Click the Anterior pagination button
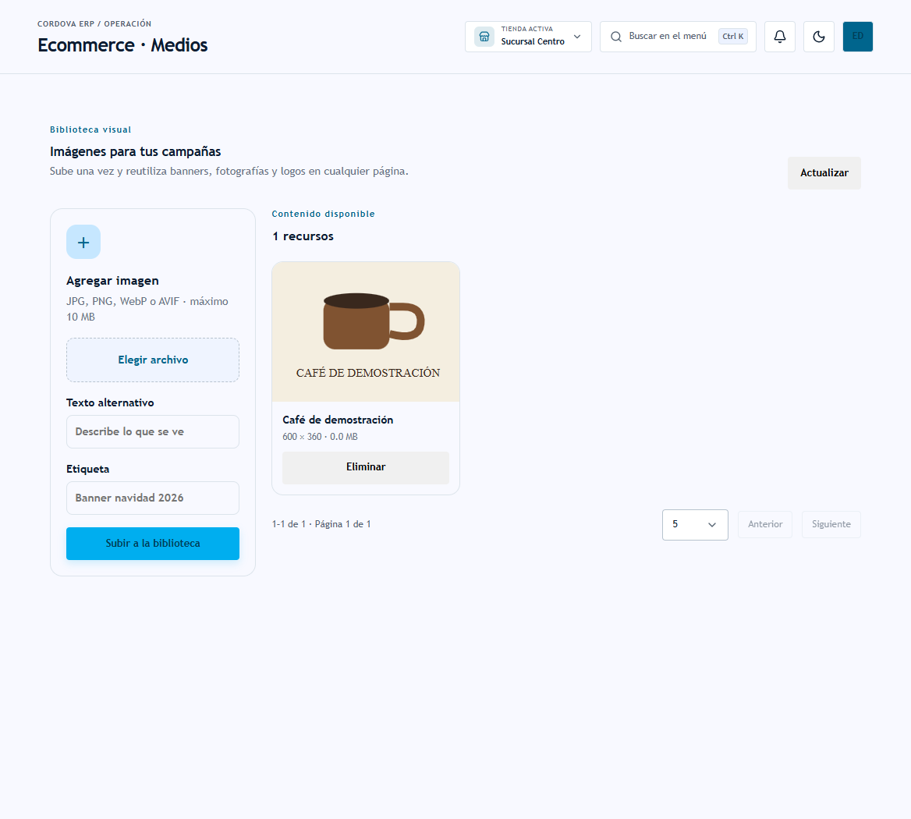The image size is (911, 819). pyautogui.click(x=764, y=524)
